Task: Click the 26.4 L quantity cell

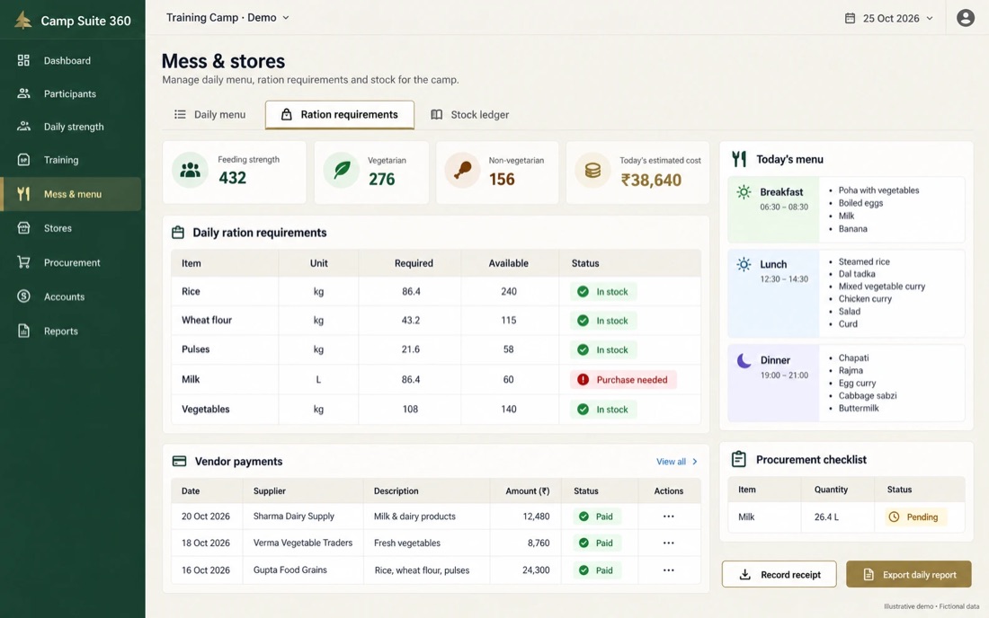Action: [x=826, y=517]
